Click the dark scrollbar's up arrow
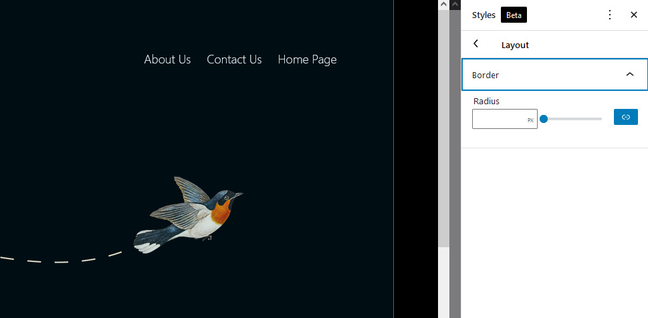Image resolution: width=648 pixels, height=318 pixels. [x=455, y=5]
